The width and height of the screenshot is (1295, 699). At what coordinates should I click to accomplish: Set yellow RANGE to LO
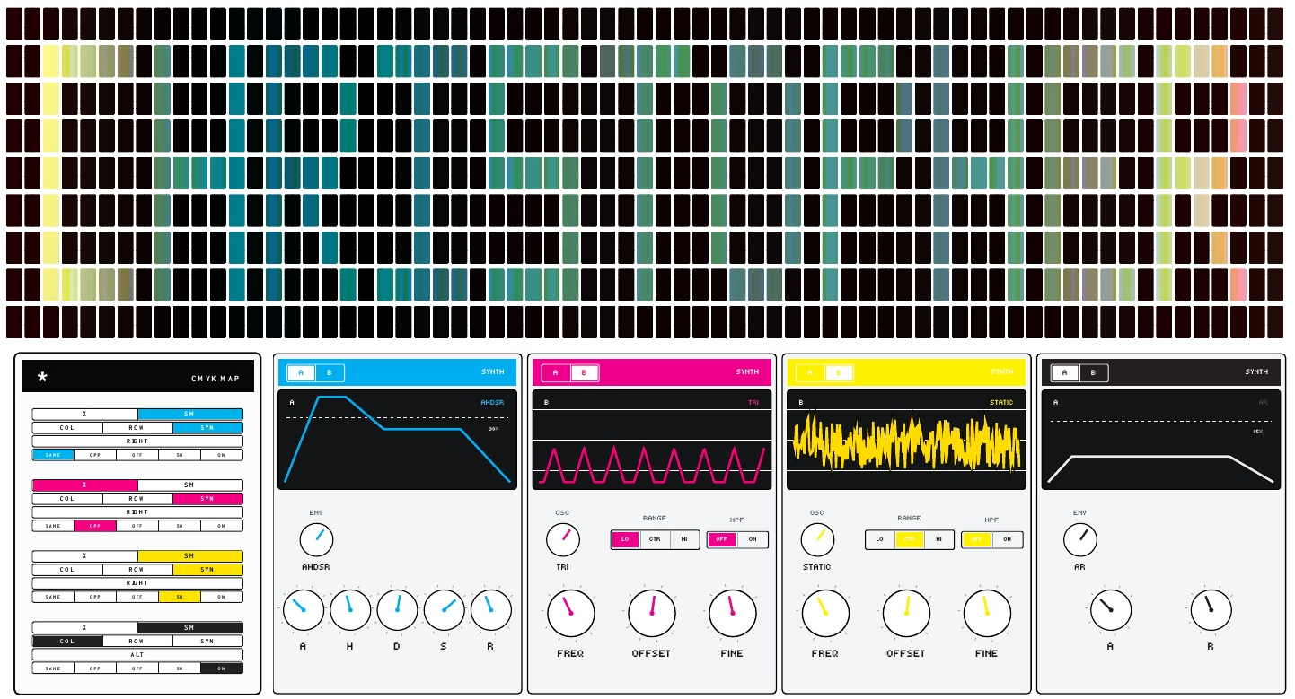tap(879, 540)
